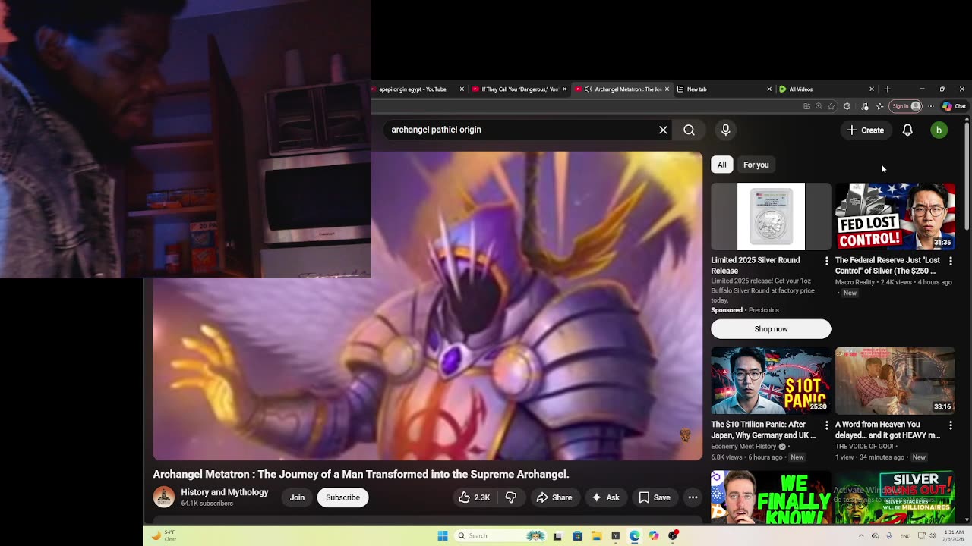Switch to 'If They Call You Dangerous' tab
Screen dimensions: 972x546
point(520,89)
